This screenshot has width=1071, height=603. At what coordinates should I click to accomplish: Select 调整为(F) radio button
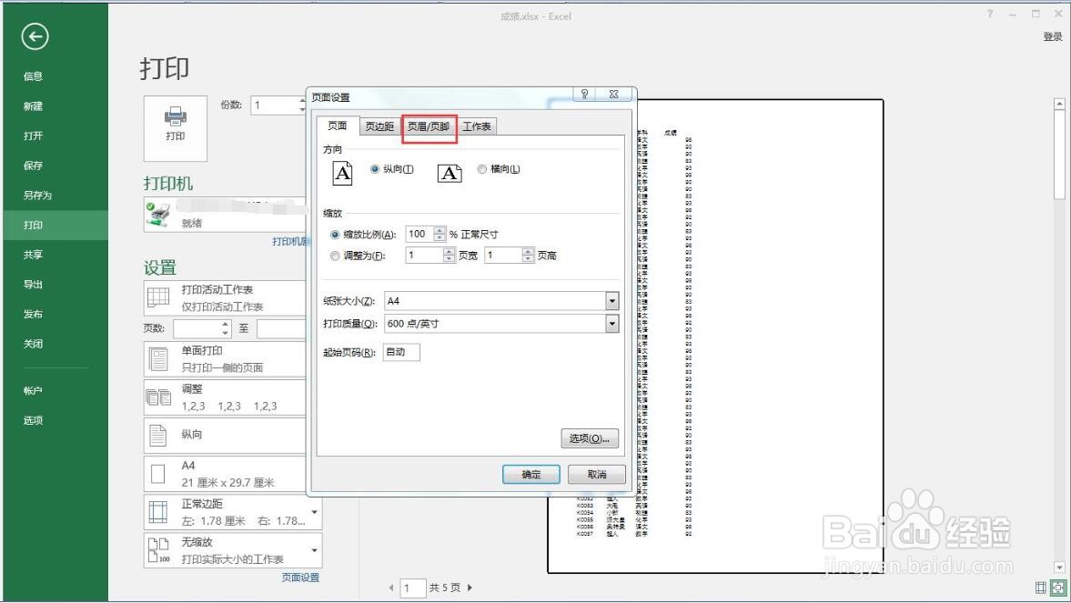335,256
